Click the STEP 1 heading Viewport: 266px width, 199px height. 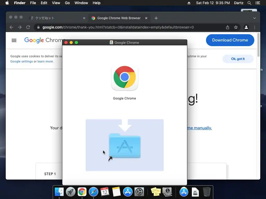pos(50,174)
